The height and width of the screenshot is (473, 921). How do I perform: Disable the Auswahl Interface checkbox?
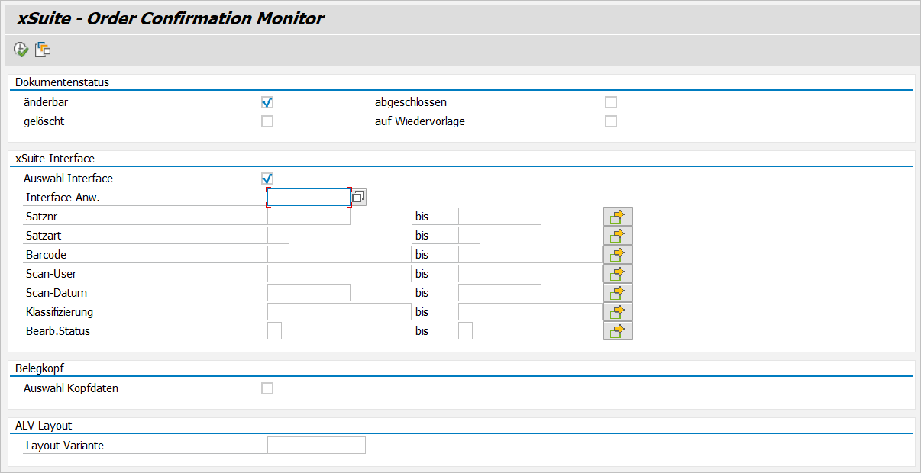[x=267, y=178]
